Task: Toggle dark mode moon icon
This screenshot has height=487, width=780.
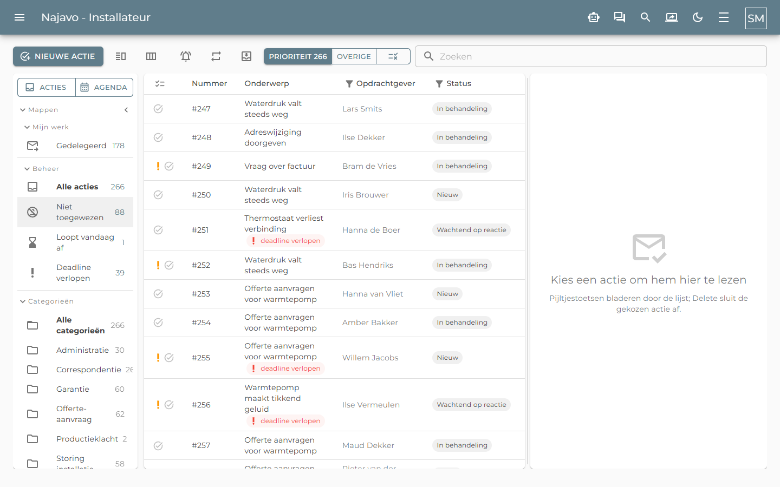Action: [698, 17]
